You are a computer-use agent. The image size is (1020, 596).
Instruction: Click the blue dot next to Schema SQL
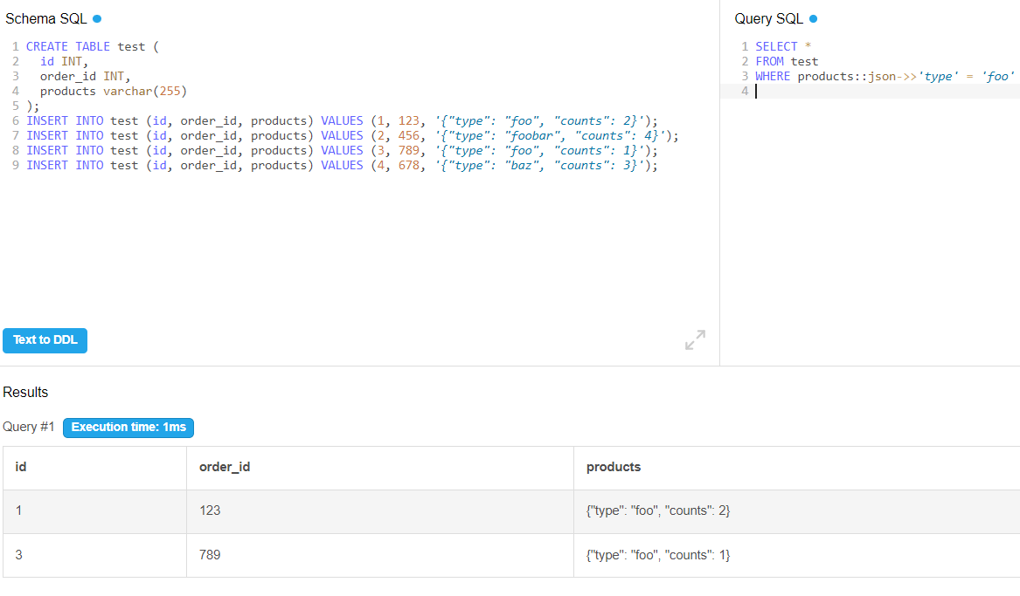click(97, 19)
